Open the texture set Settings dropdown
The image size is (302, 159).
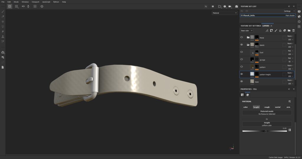click(290, 11)
